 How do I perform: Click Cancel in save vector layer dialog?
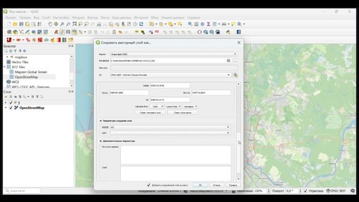[217, 185]
